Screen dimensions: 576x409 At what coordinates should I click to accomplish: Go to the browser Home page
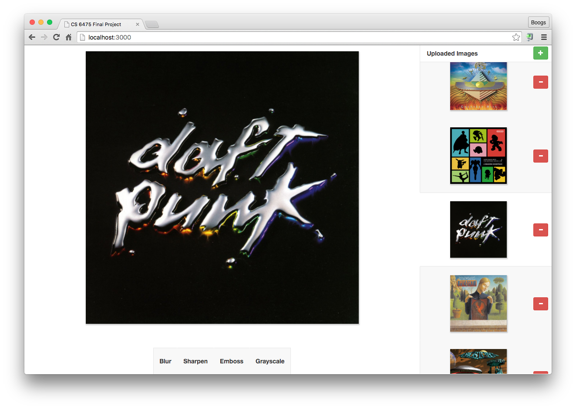[68, 37]
